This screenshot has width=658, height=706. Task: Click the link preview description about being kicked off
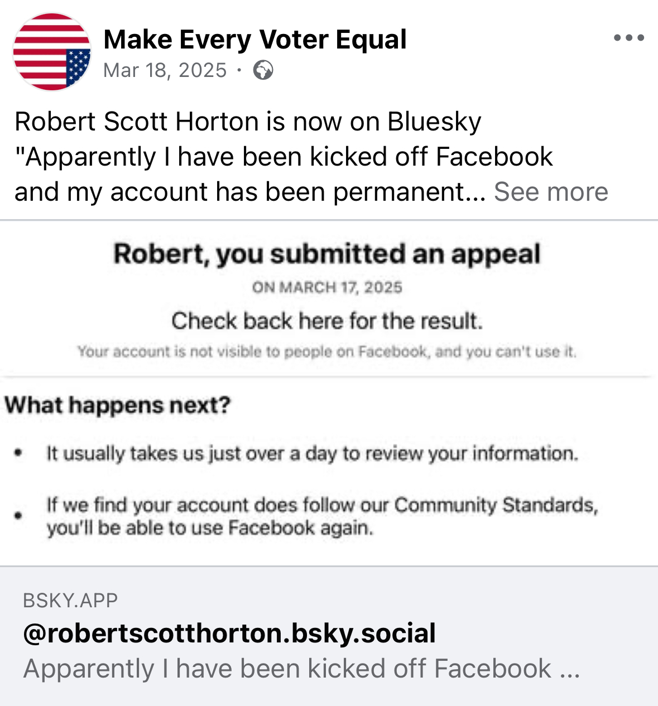click(301, 669)
